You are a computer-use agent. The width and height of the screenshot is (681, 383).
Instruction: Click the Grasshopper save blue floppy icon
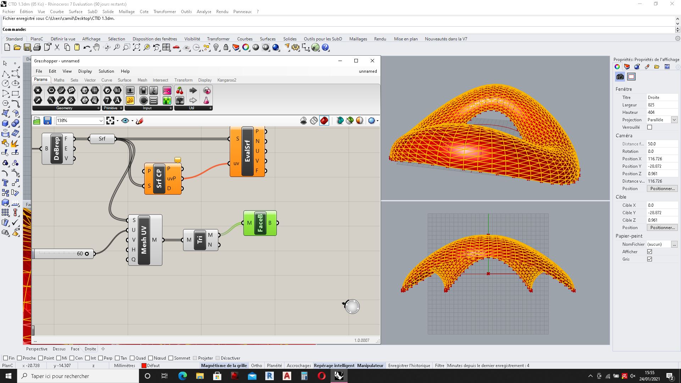click(48, 121)
